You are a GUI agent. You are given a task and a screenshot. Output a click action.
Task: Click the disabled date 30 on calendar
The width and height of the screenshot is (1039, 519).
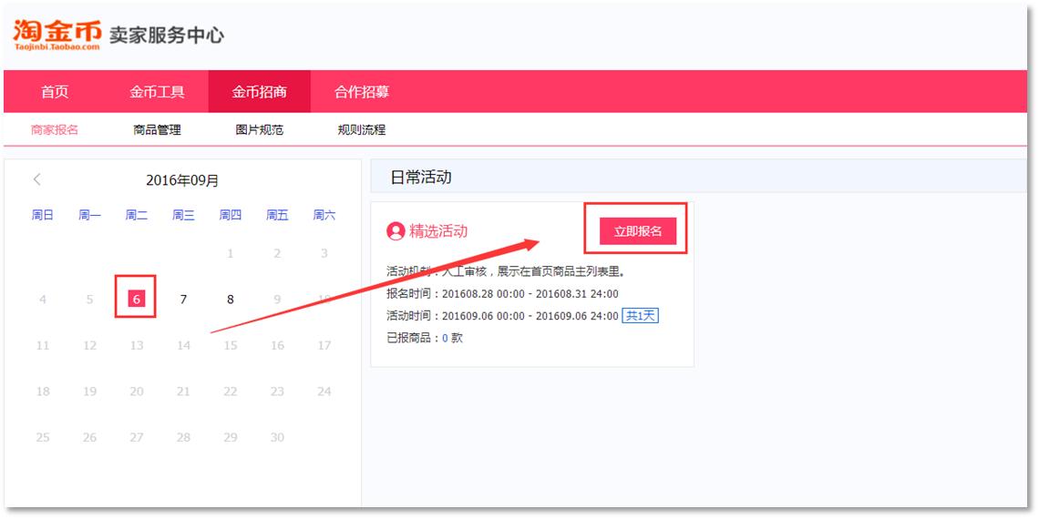coord(277,437)
